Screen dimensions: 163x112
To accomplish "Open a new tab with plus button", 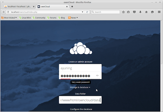I will (72, 7).
